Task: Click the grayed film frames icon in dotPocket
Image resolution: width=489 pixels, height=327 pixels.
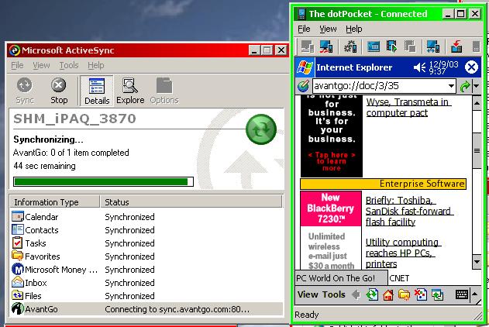Action: 410,46
